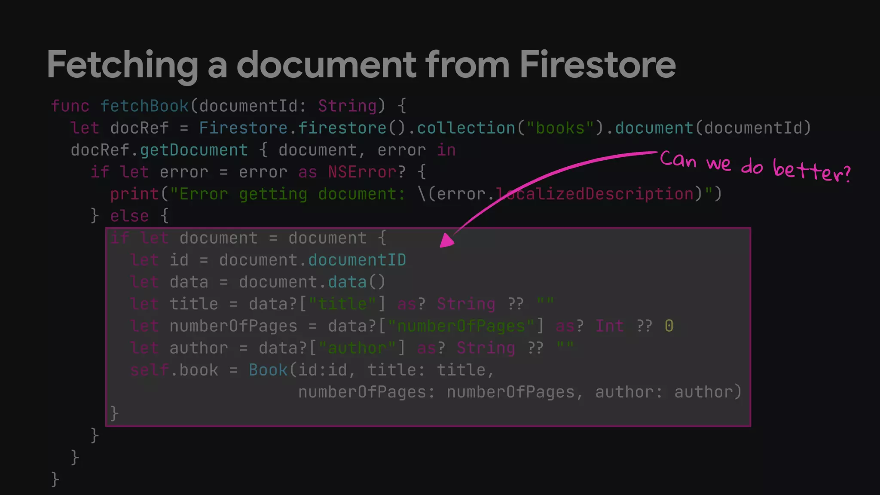This screenshot has height=495, width=880.
Task: Click the 'numberOfPages: numberOfPages, author: author)' line
Action: click(520, 392)
